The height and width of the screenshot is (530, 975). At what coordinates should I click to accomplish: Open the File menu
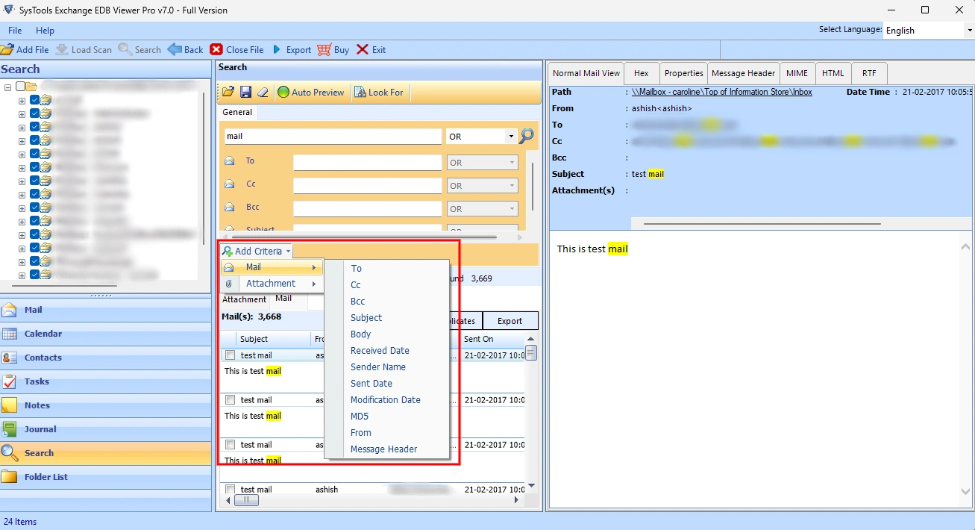click(x=15, y=31)
